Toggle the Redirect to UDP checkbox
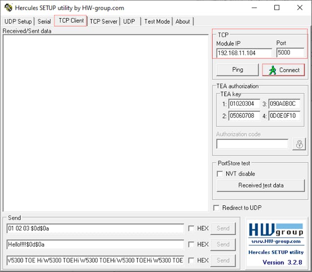The image size is (312, 272). click(216, 208)
